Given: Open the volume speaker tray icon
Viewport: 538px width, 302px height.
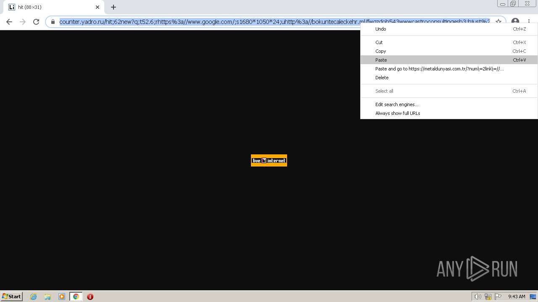Looking at the screenshot, I should click(477, 297).
